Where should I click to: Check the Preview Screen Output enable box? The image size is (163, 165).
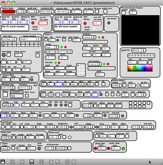pos(124,13)
